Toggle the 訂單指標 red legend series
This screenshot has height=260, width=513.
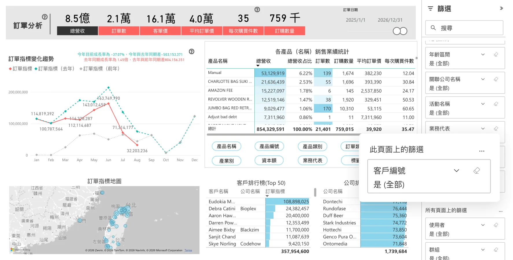click(x=21, y=69)
